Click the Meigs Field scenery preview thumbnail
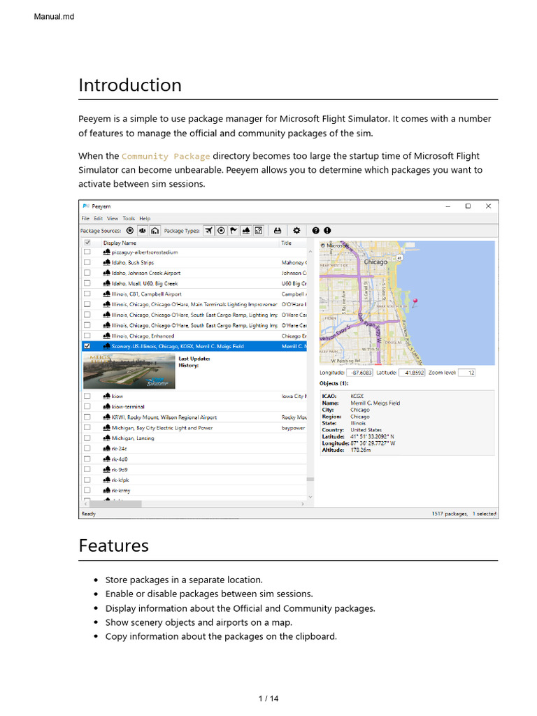Image resolution: width=537 pixels, height=716 pixels. [x=129, y=371]
